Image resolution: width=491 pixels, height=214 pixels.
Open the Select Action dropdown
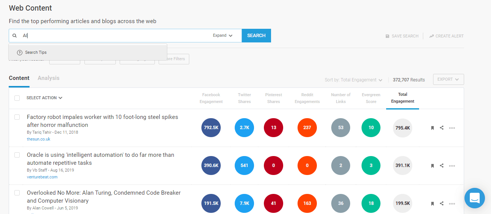click(44, 98)
